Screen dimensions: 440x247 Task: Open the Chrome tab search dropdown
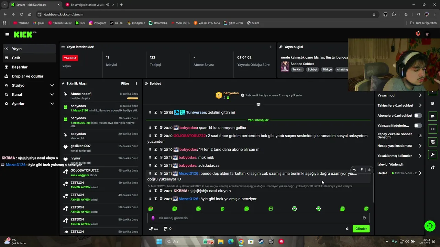click(x=4, y=4)
